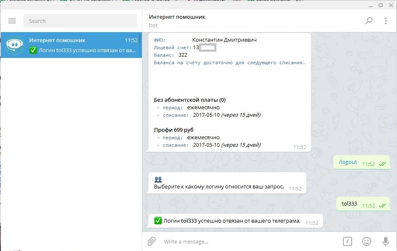Open the three-dot chat options menu
This screenshot has height=251, width=397.
point(386,21)
